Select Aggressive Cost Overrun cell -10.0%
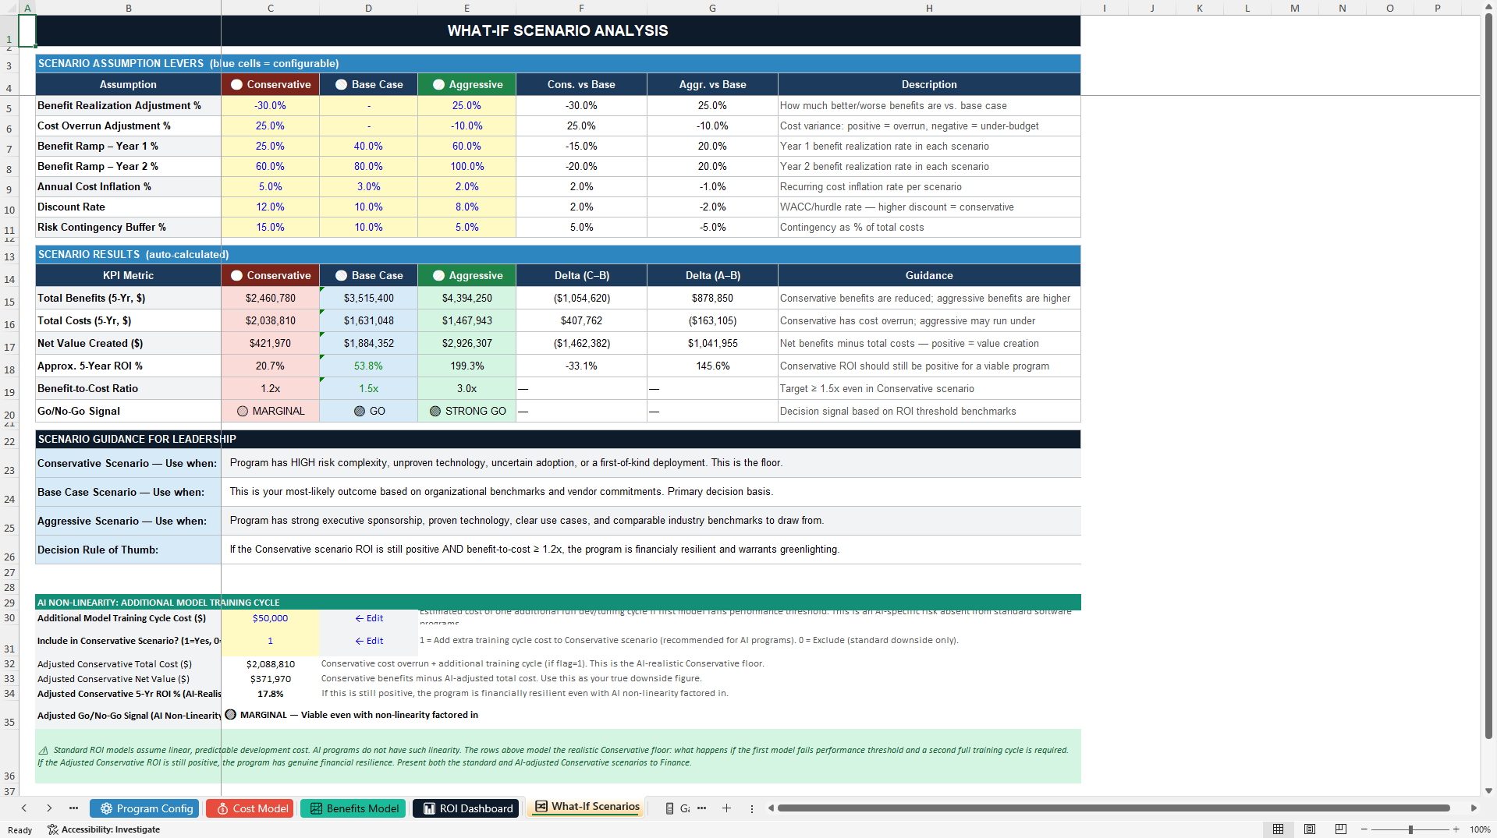Image resolution: width=1497 pixels, height=838 pixels. click(467, 126)
